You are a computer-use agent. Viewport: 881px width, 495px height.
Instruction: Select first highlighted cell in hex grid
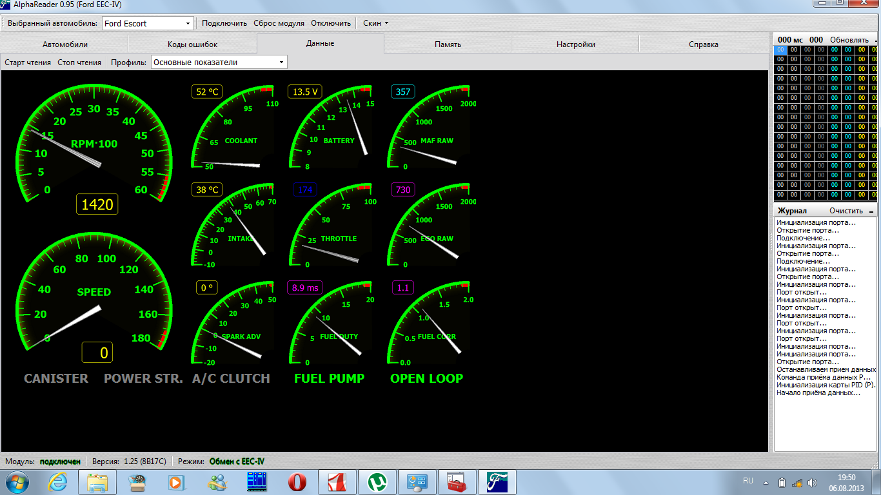click(x=780, y=50)
